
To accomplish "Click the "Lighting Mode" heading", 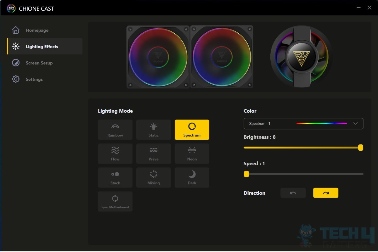I will pyautogui.click(x=115, y=111).
